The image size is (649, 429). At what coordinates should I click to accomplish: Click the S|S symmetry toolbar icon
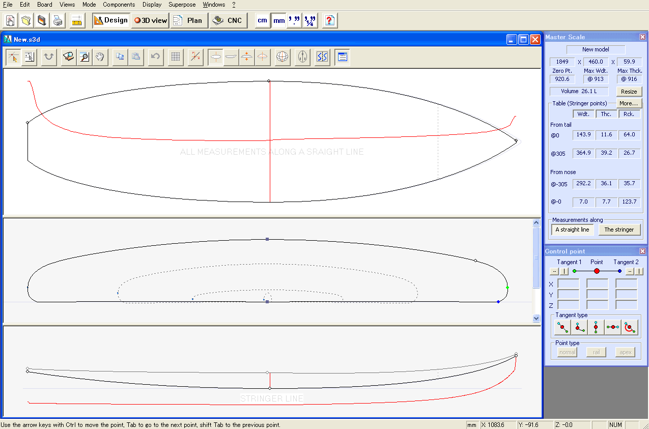click(x=322, y=57)
